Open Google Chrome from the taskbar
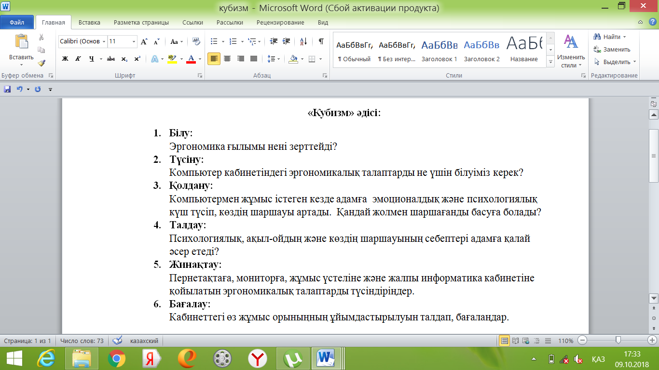Image resolution: width=659 pixels, height=370 pixels. (117, 358)
